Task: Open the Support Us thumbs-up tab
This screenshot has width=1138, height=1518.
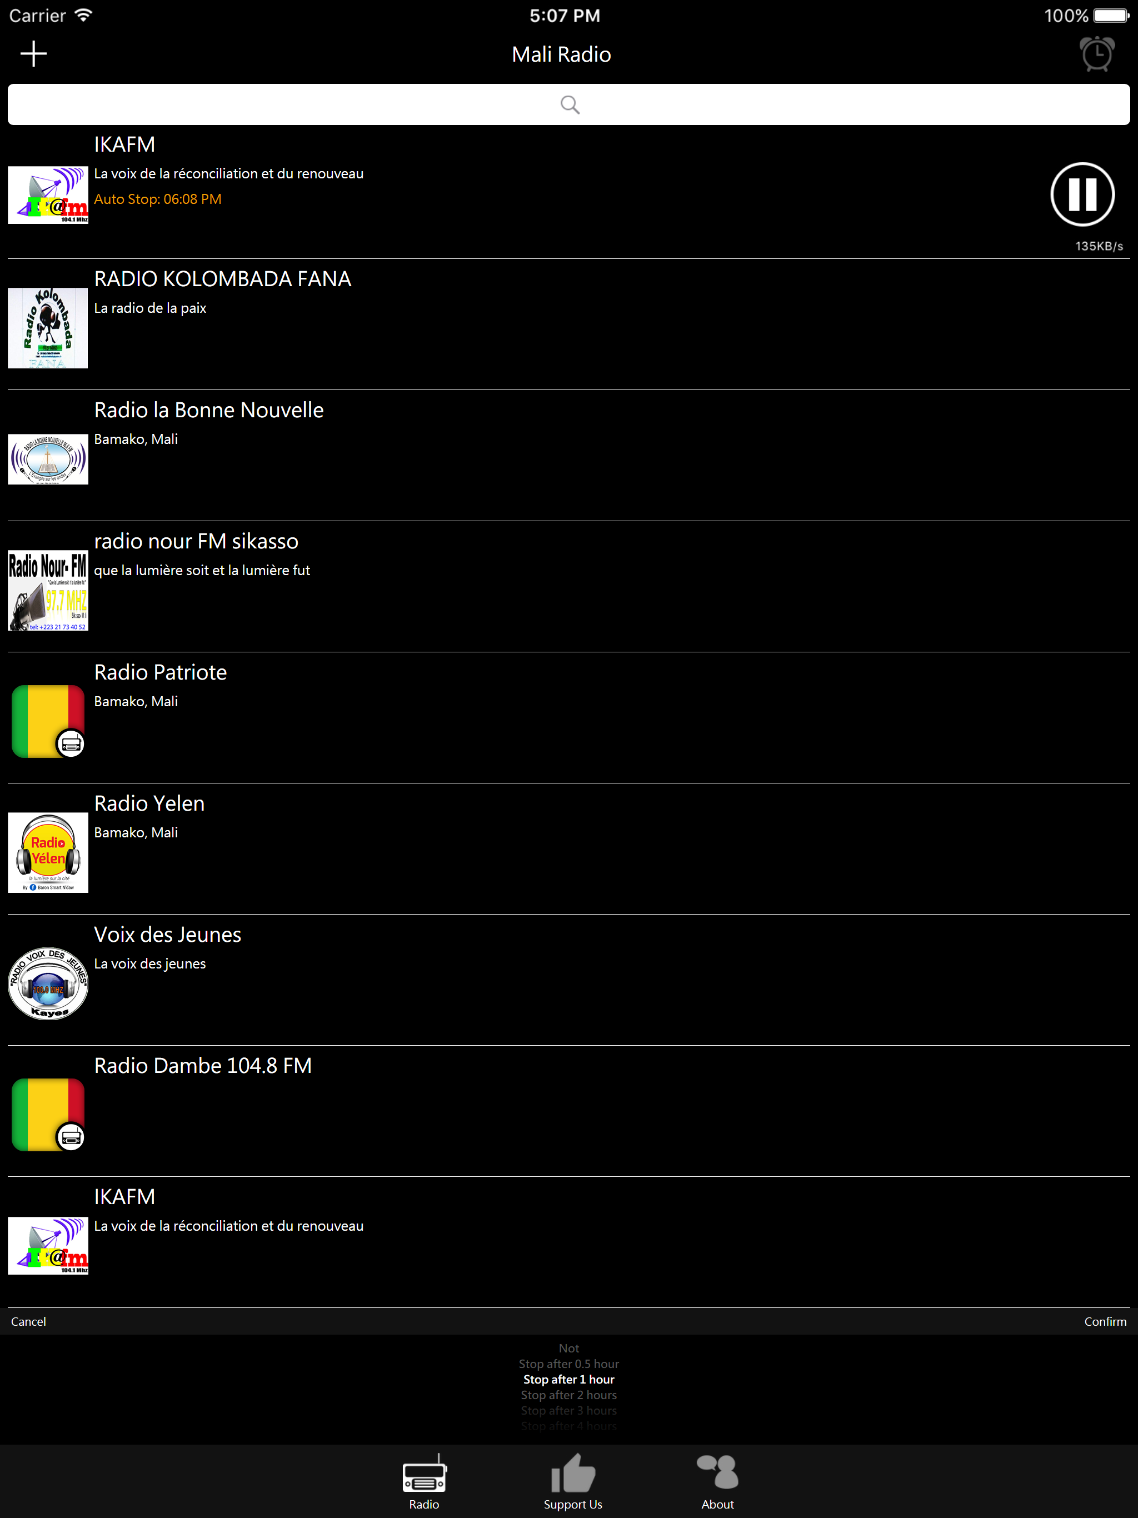Action: click(x=572, y=1482)
